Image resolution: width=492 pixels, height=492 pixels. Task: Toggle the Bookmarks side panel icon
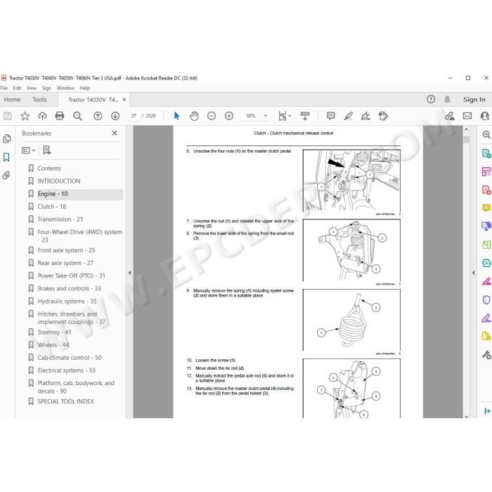(6, 157)
